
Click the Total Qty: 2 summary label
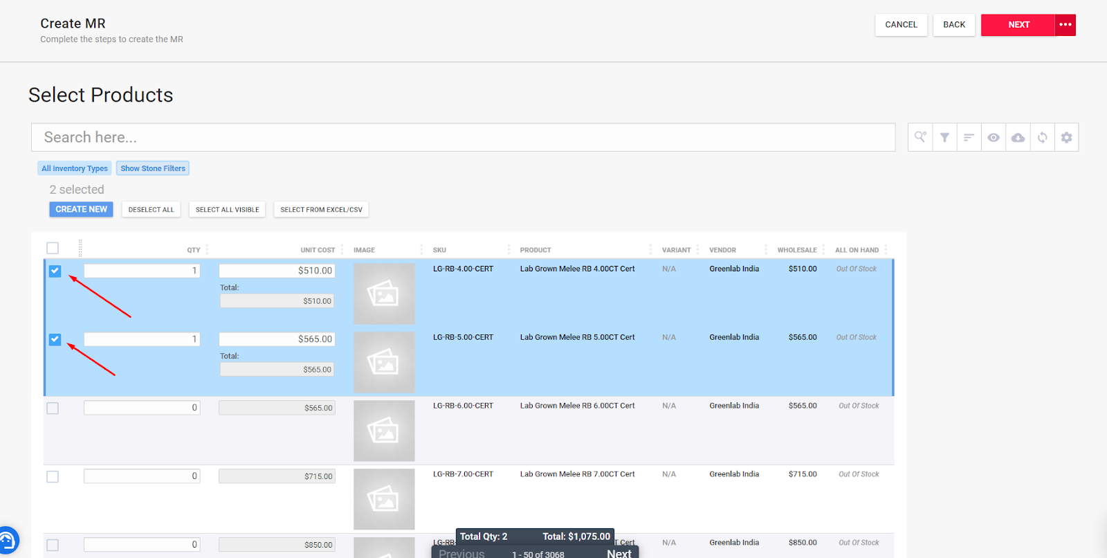point(484,537)
